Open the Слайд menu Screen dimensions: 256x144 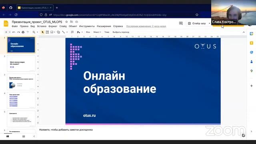[63, 26]
